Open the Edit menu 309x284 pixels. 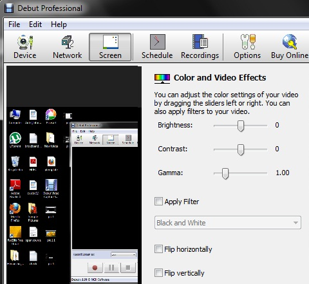click(35, 24)
